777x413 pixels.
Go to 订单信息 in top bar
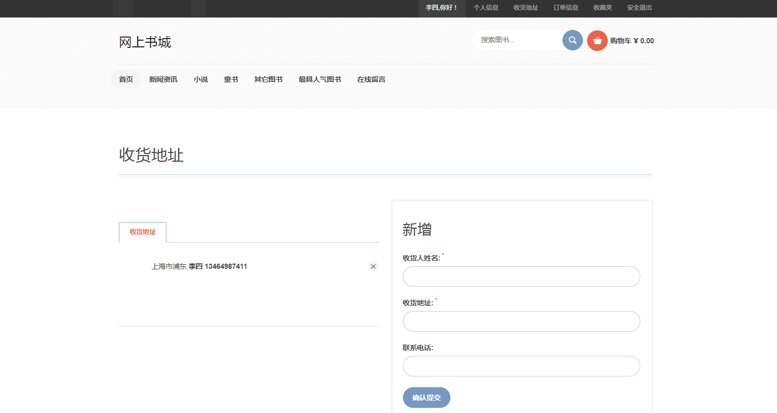566,8
